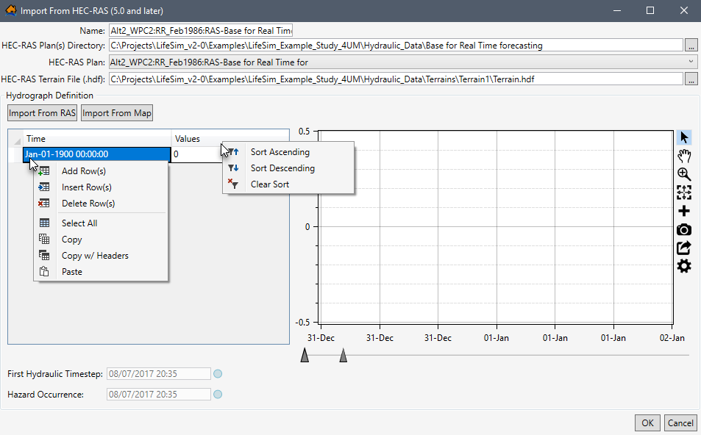
Task: Open plot settings via the gear icon
Action: tap(684, 266)
